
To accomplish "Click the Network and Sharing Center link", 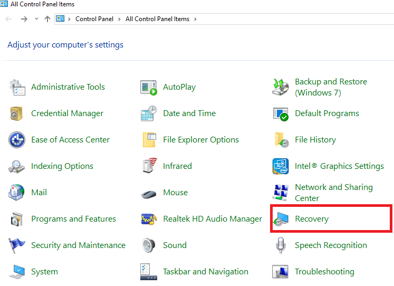I will point(333,193).
